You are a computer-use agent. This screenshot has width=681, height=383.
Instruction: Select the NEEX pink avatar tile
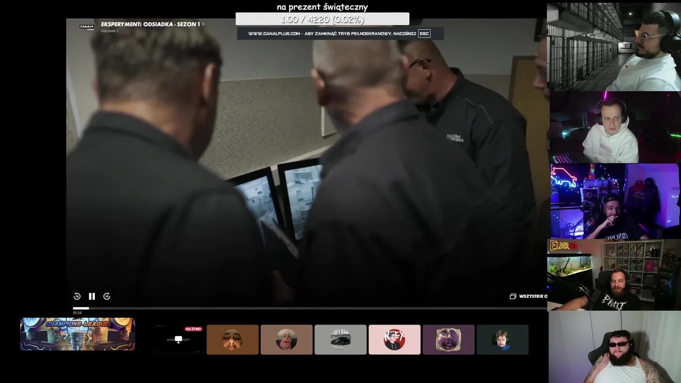click(x=394, y=339)
